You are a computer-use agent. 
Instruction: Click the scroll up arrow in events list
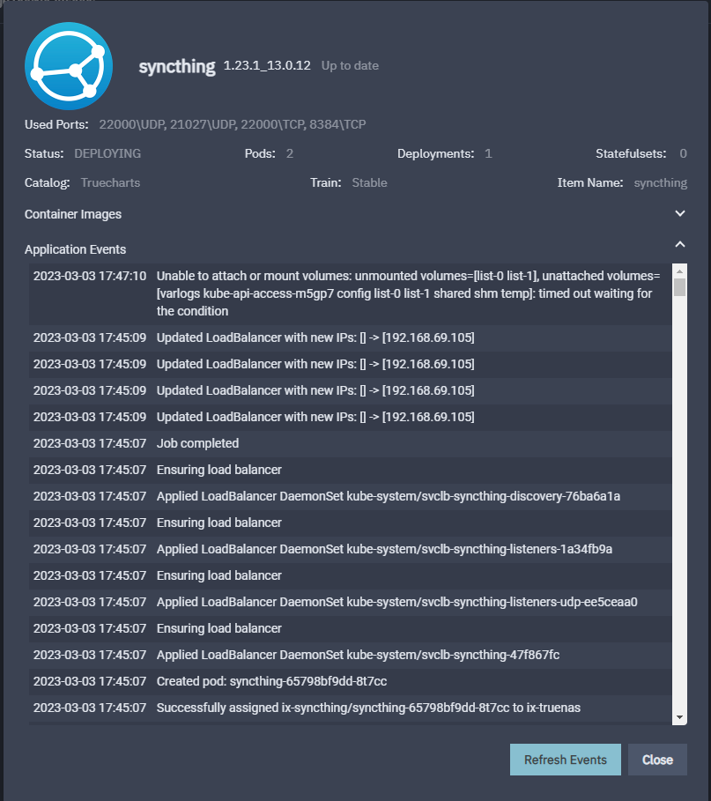click(x=679, y=271)
